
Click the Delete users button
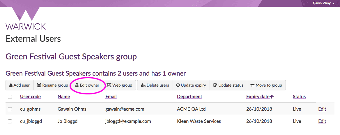[155, 85]
